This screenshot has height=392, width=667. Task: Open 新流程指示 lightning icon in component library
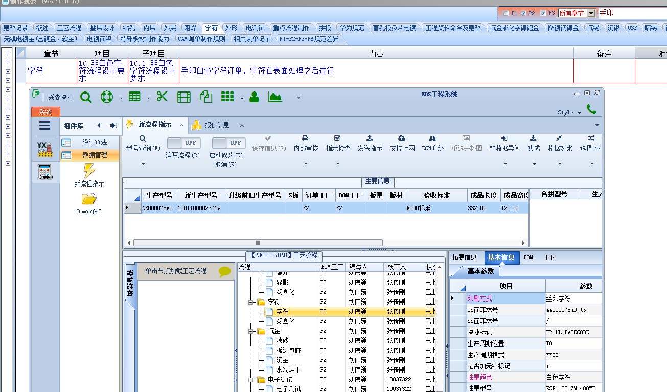[x=89, y=171]
